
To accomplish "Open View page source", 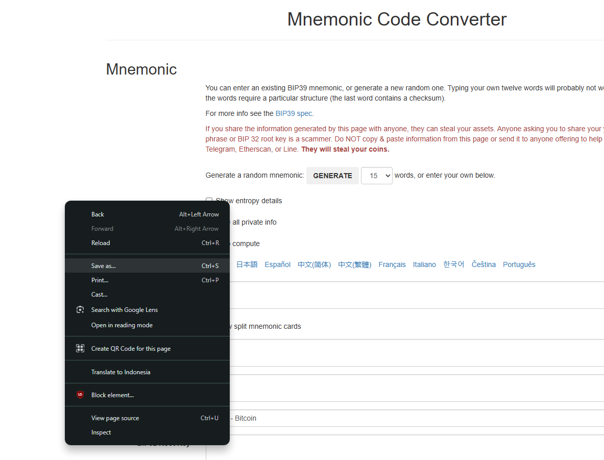I will tap(147, 418).
